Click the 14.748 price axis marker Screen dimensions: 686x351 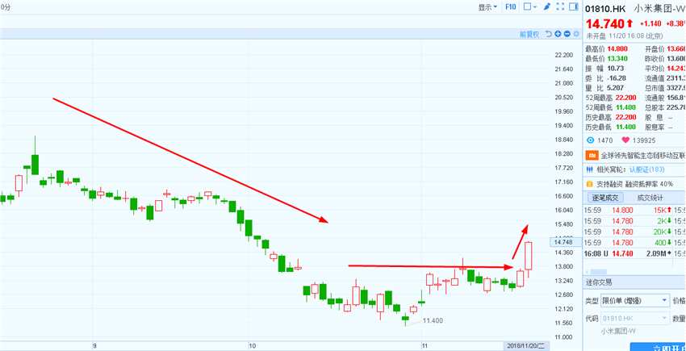coord(566,242)
